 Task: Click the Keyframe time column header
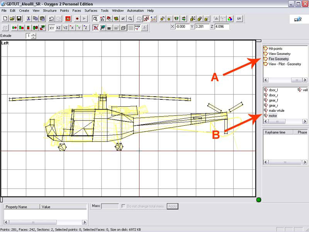click(x=275, y=132)
